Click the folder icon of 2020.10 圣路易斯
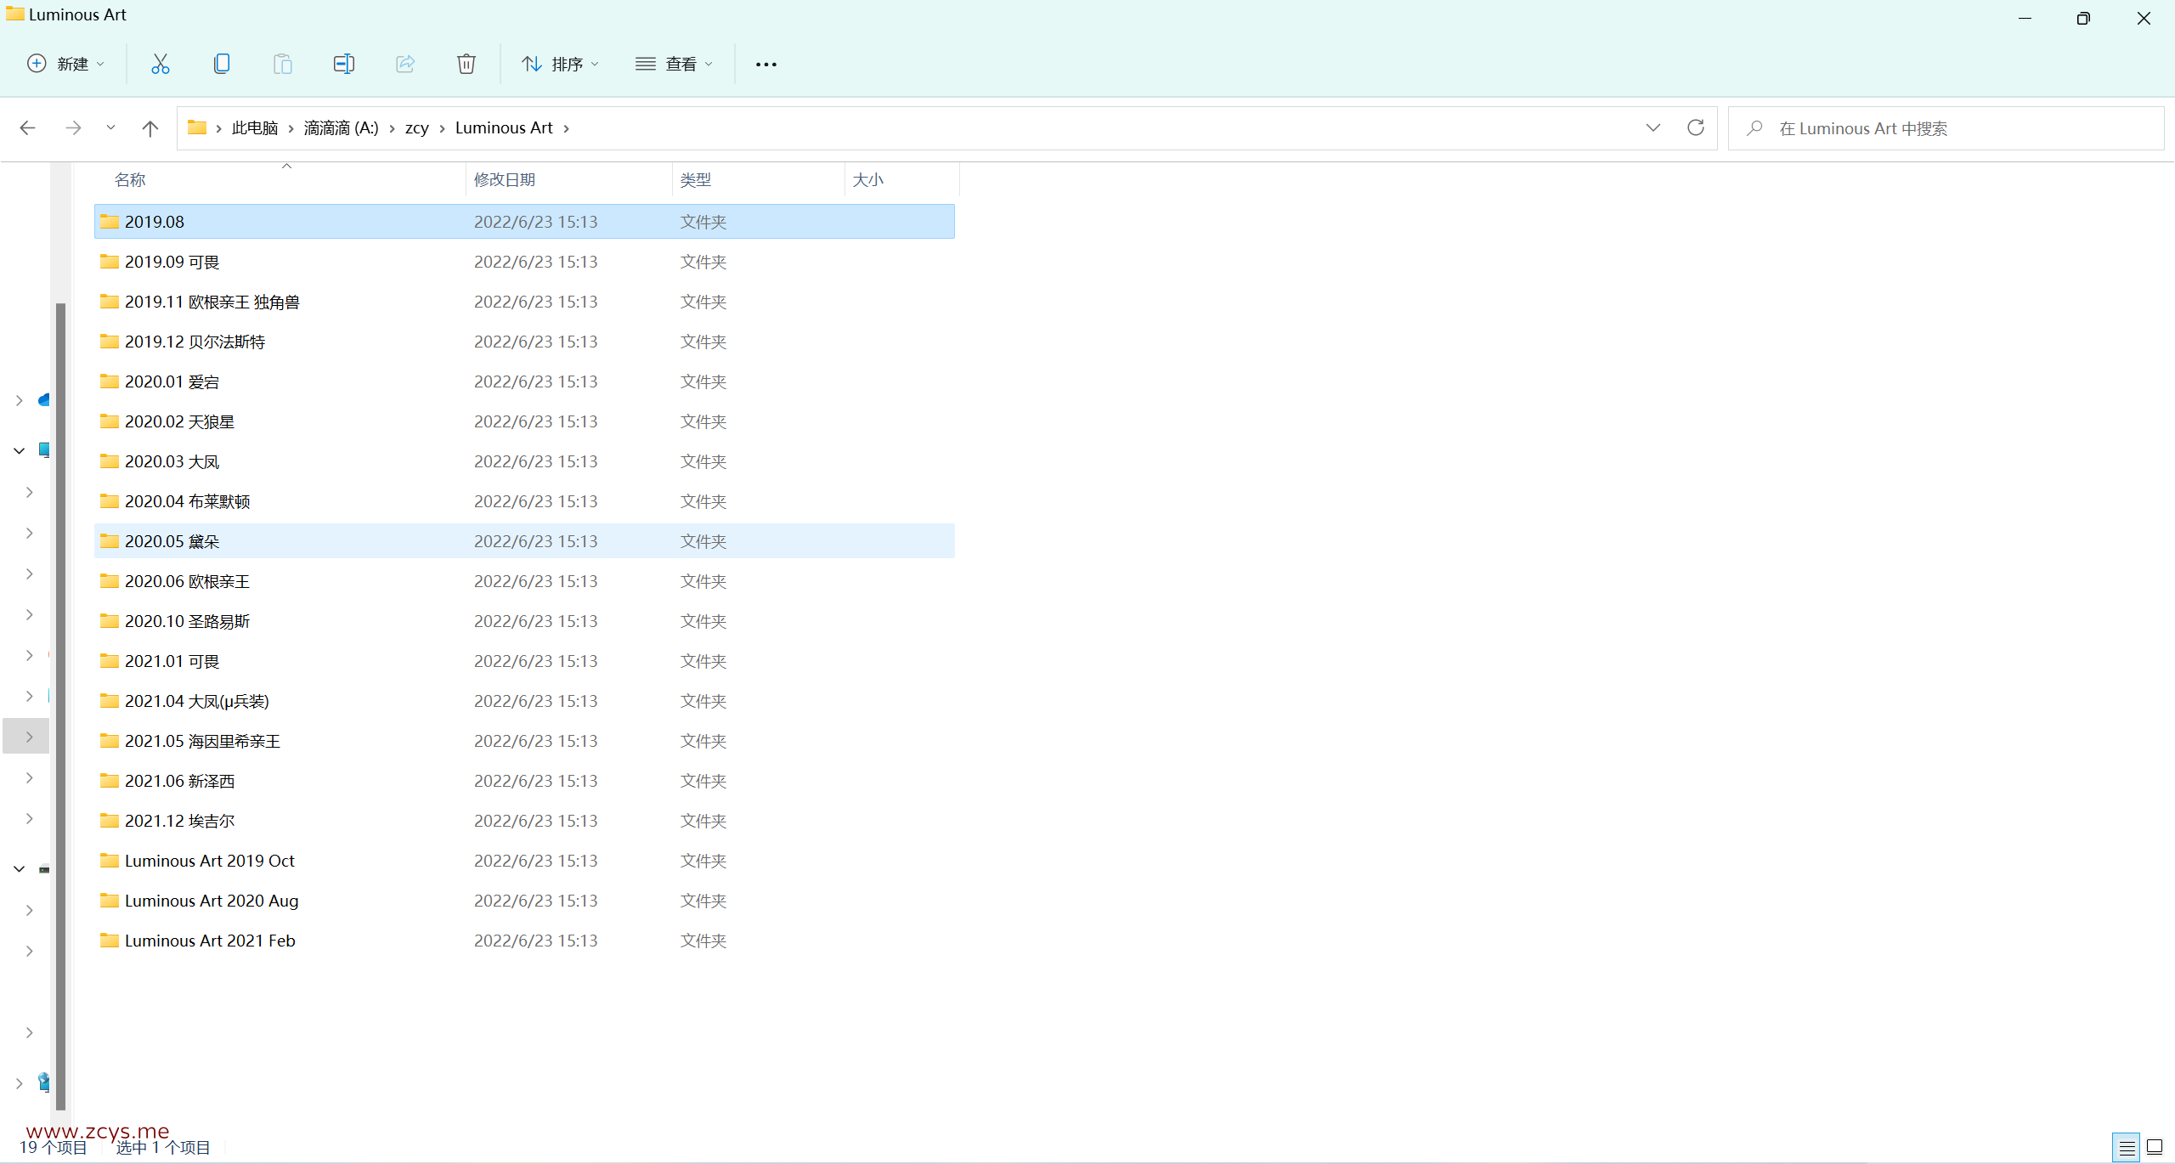Screen dimensions: 2175x1164 (x=110, y=621)
